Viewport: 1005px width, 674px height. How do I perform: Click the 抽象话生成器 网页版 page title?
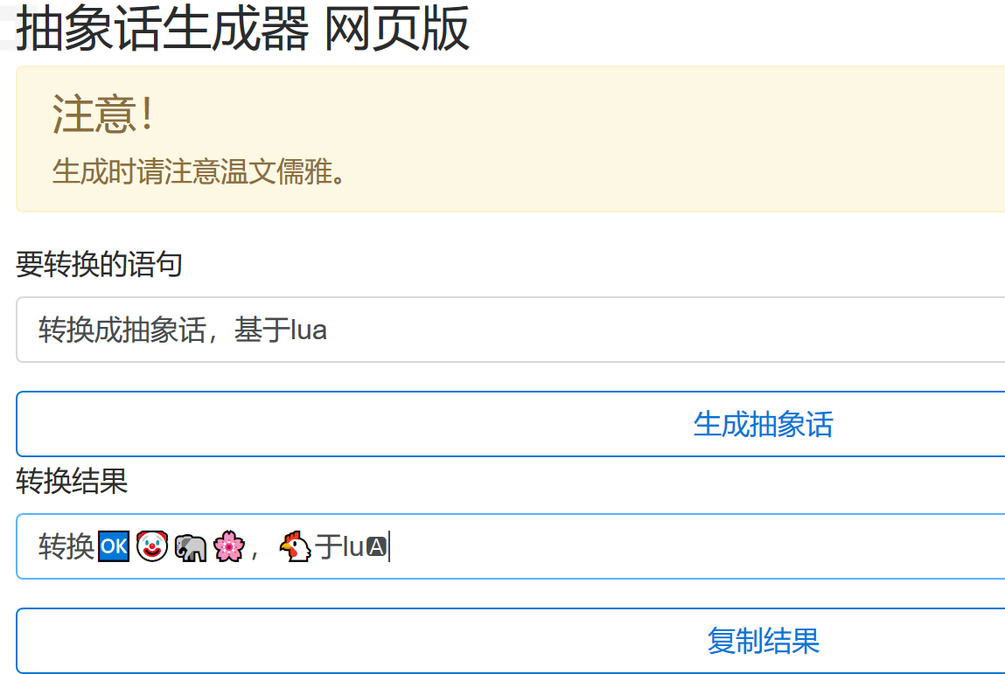pos(243,28)
